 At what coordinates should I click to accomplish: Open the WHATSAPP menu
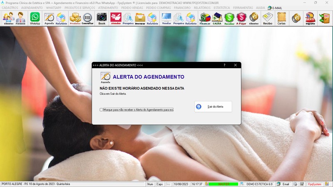click(54, 8)
